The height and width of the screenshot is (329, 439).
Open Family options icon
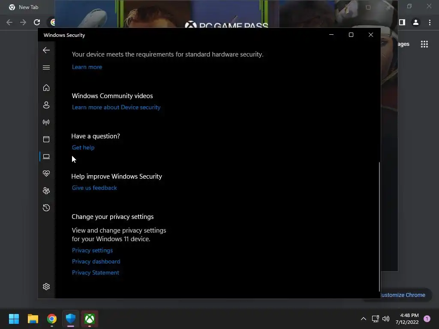point(46,191)
